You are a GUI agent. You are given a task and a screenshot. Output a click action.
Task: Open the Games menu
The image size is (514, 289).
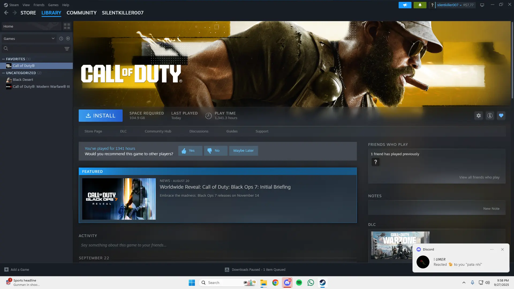point(53,5)
